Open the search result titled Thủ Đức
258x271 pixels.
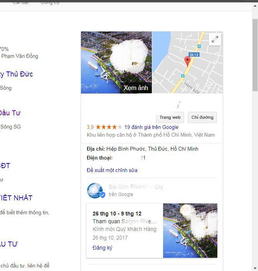(x=16, y=74)
